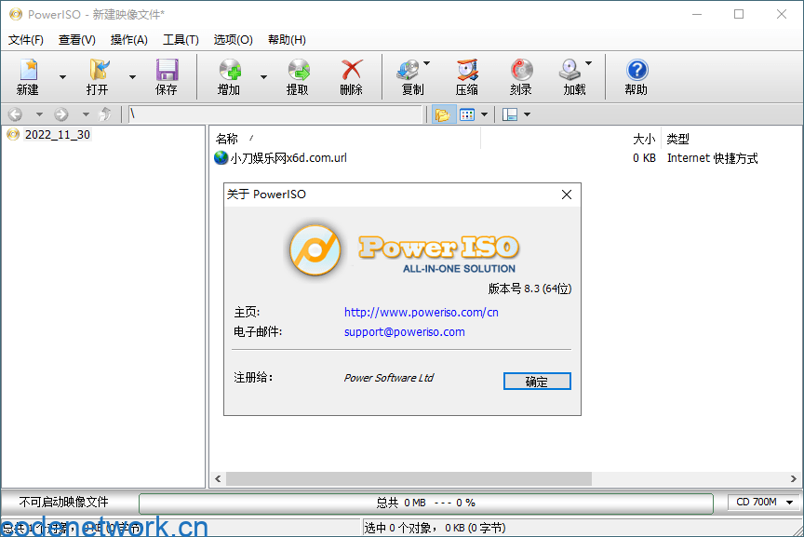
Task: Open the Action (操作) menu
Action: coord(129,40)
